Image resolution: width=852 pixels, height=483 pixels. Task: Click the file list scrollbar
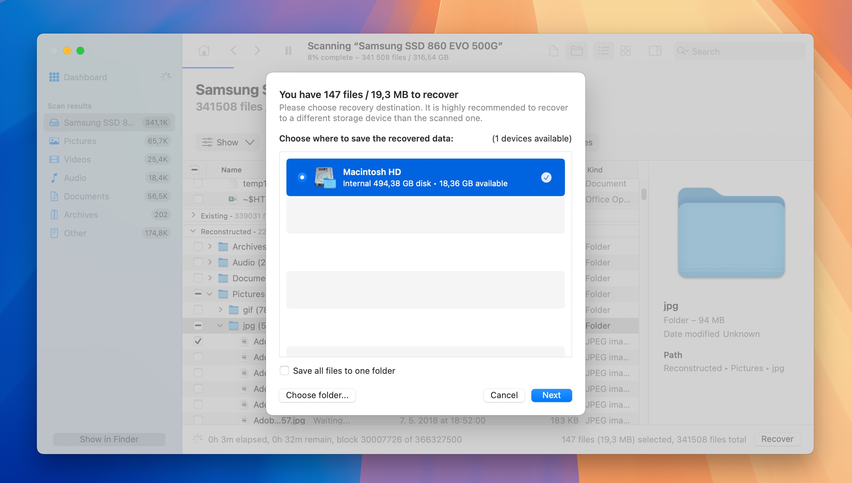point(644,194)
